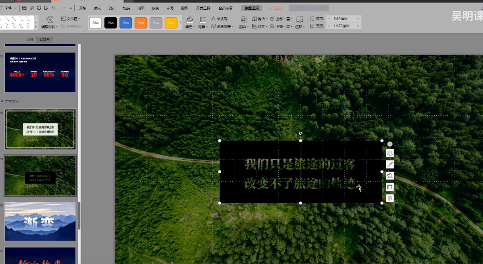Image resolution: width=483 pixels, height=264 pixels.
Task: Apply the yellow Abc shape style
Action: click(x=171, y=23)
